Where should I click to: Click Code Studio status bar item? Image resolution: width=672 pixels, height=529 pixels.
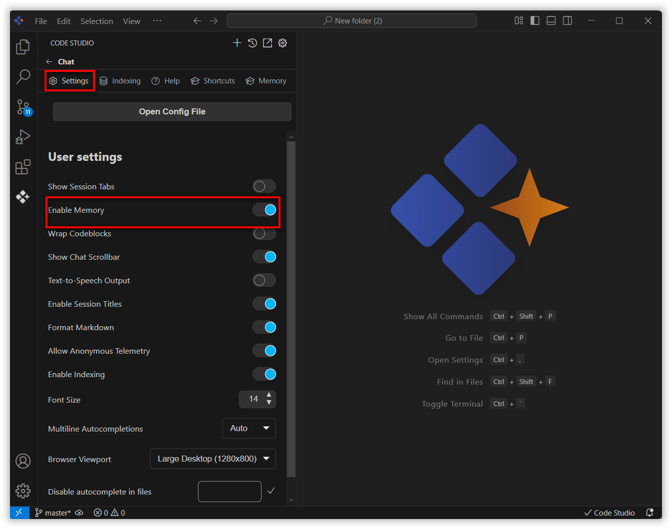click(x=609, y=513)
